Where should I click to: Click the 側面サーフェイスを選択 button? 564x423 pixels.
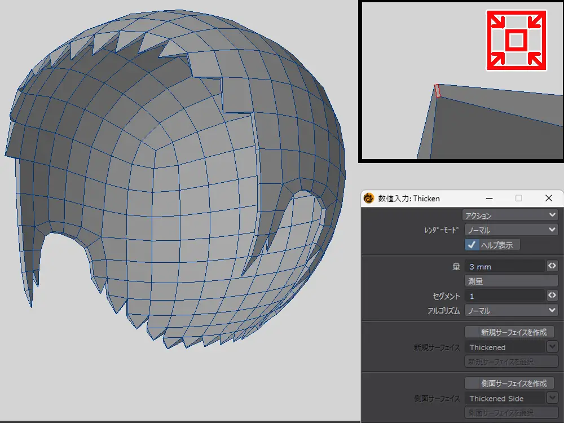coord(511,413)
